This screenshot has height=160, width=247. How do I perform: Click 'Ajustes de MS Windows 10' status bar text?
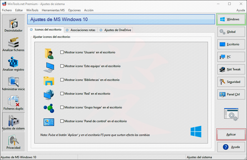click(19, 157)
